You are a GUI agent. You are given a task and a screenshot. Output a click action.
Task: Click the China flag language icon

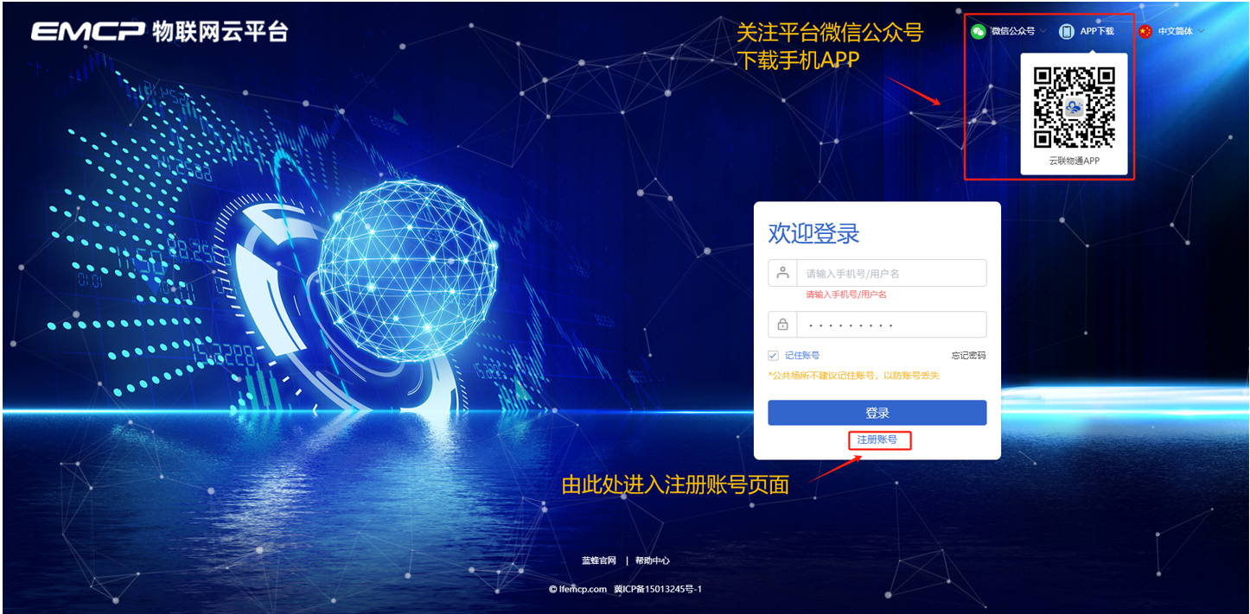click(1145, 31)
